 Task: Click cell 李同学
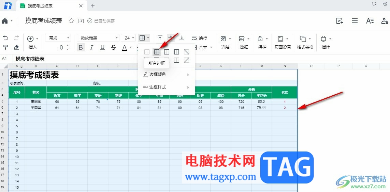click(36, 102)
